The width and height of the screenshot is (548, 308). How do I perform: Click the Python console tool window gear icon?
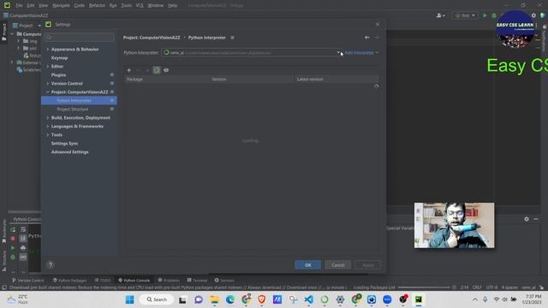point(527,219)
